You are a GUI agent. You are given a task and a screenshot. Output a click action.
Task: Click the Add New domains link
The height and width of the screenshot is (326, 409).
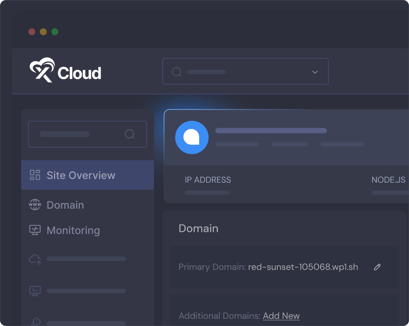click(x=281, y=316)
